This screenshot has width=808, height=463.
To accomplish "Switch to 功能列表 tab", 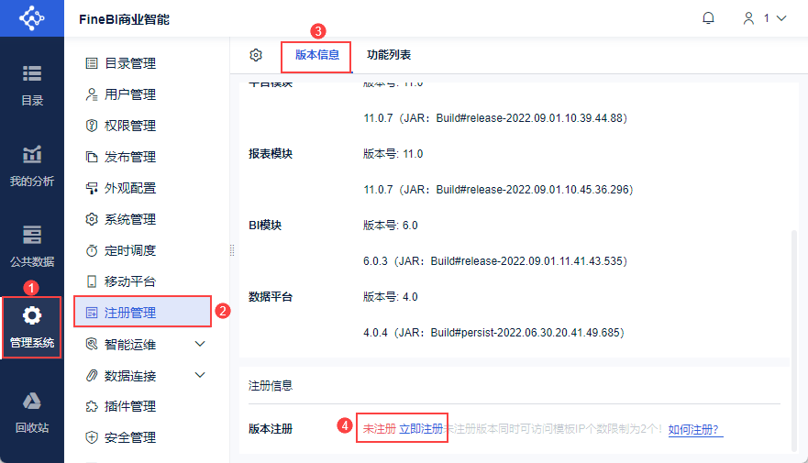I will click(389, 55).
